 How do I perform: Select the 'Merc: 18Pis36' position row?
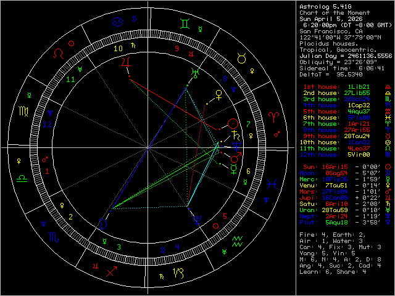[346, 179]
